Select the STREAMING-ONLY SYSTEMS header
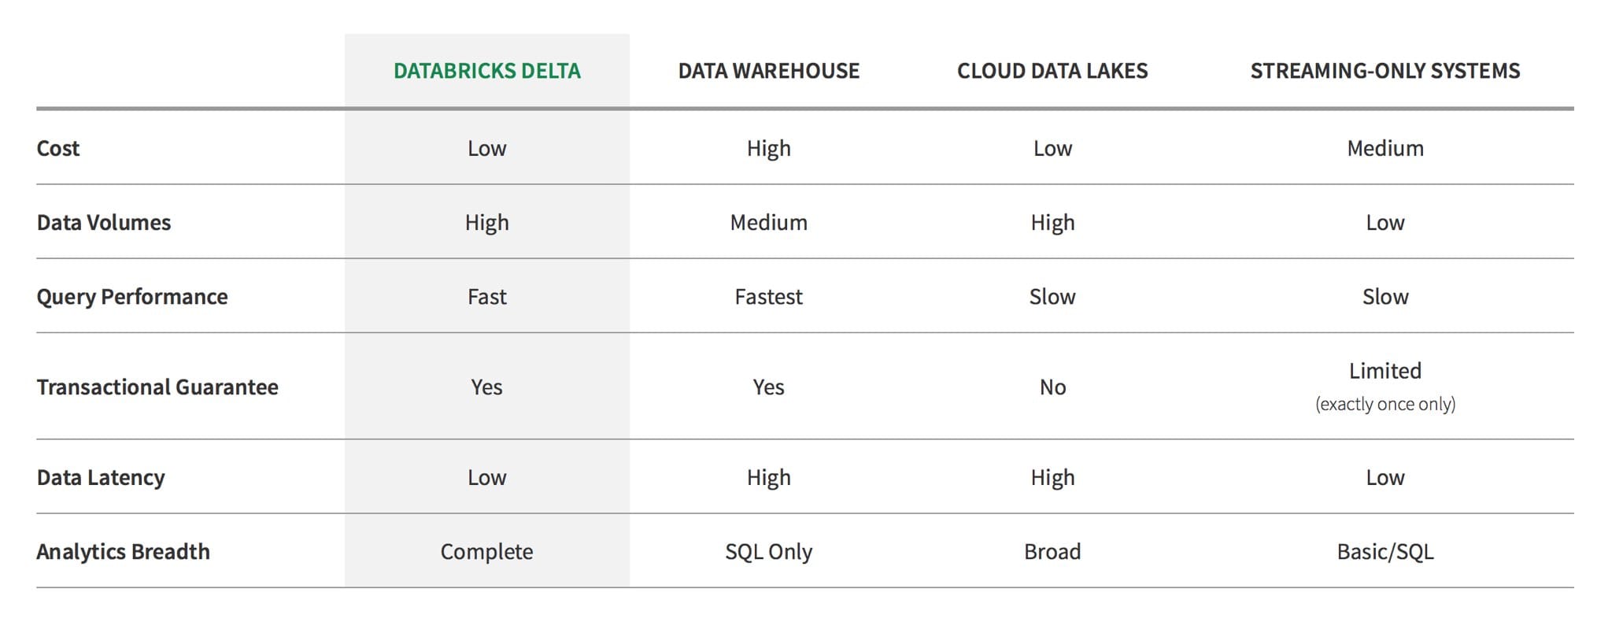This screenshot has height=622, width=1612. pyautogui.click(x=1385, y=71)
